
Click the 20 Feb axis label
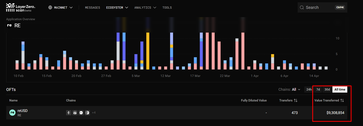pos(77,76)
